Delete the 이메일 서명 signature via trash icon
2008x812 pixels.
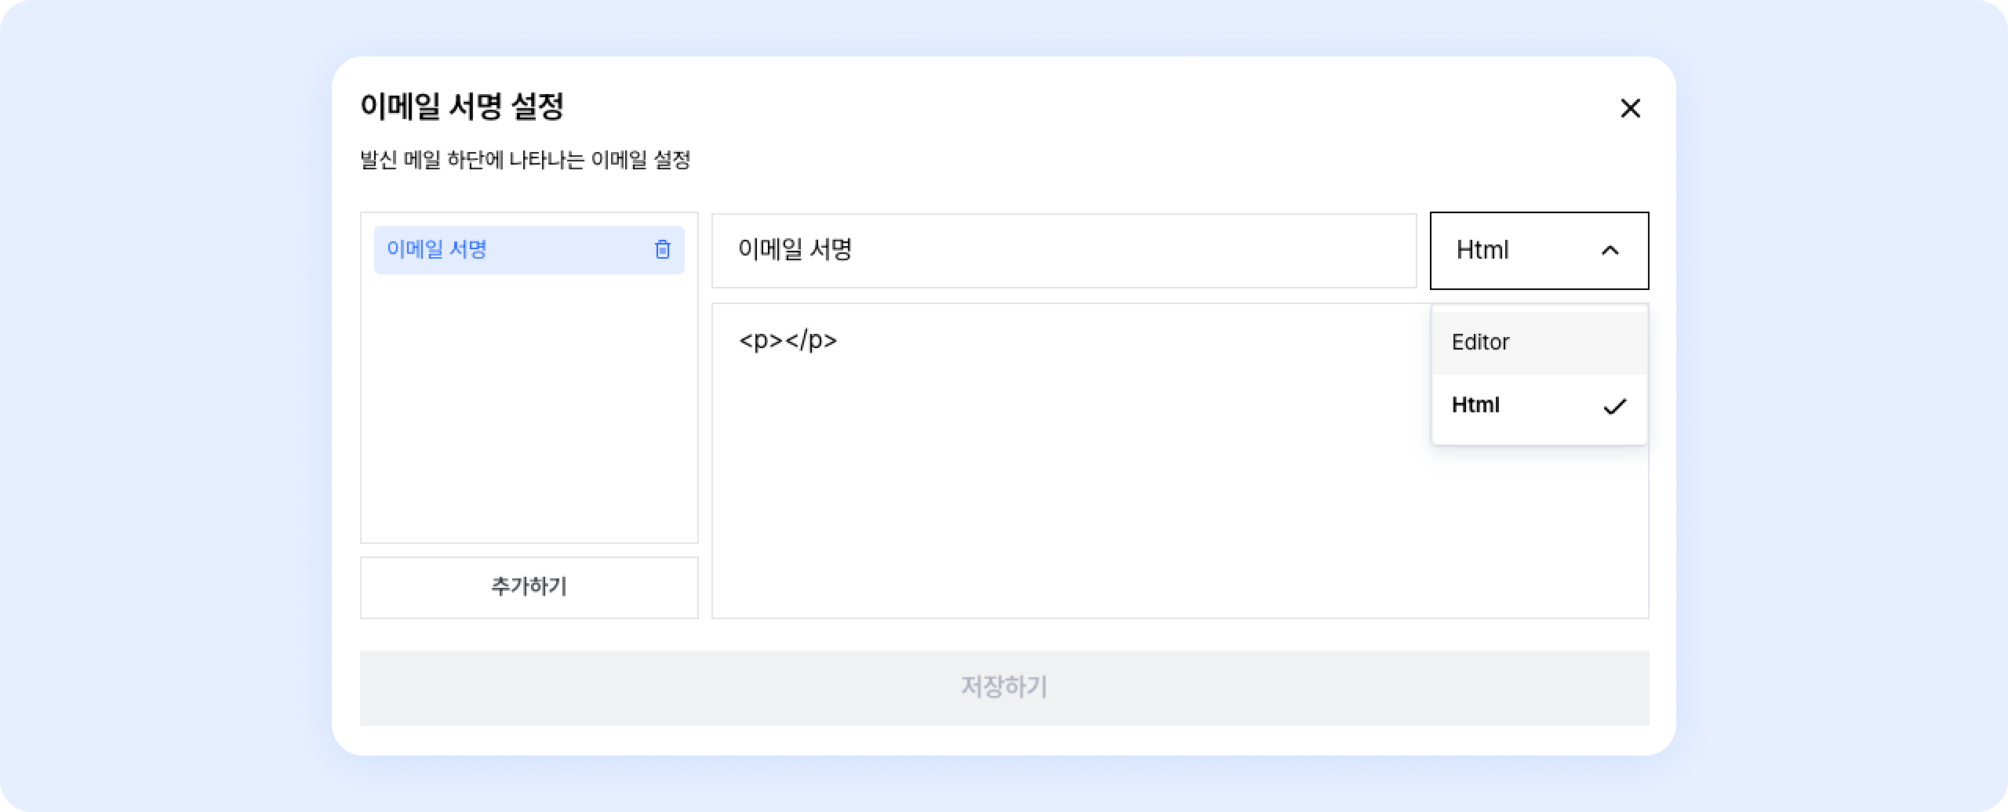[x=663, y=249]
